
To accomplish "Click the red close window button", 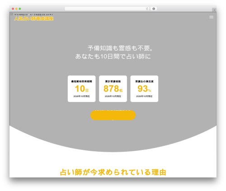I will 13,9.
